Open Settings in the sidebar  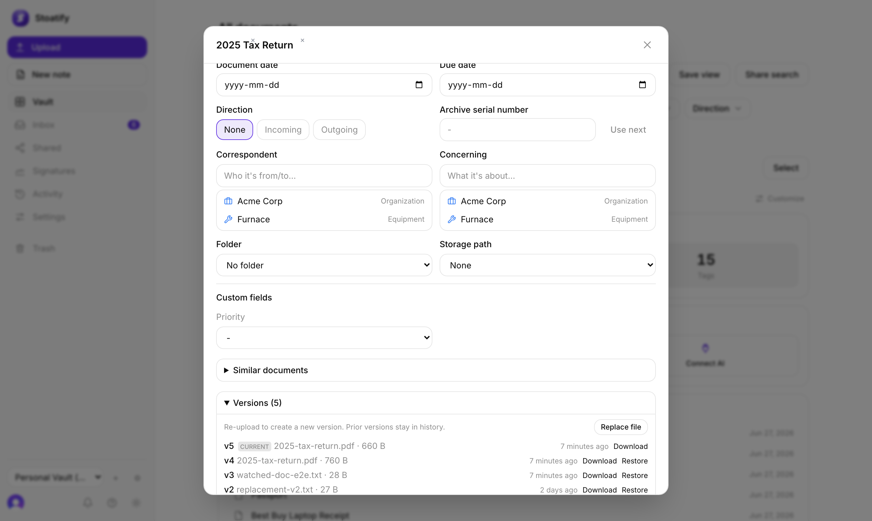77,217
